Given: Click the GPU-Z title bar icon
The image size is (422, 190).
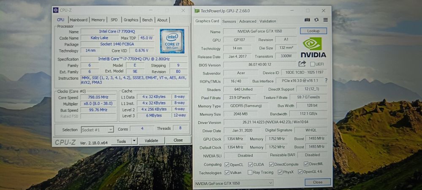Looking at the screenshot, I should tap(197, 11).
